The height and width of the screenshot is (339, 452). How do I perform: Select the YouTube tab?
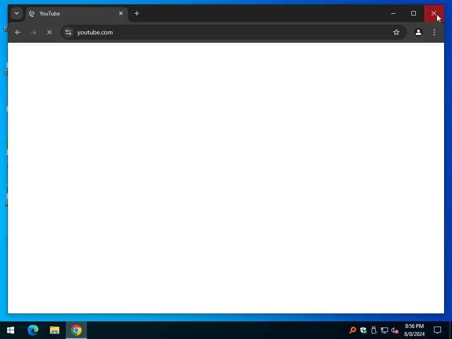point(76,14)
